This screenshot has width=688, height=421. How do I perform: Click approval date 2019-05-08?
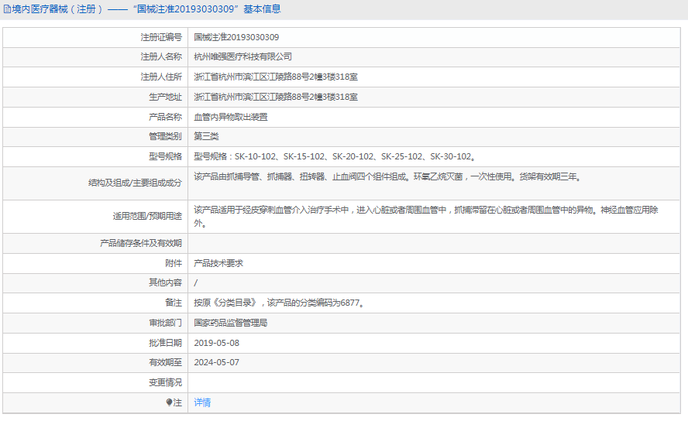pos(217,343)
